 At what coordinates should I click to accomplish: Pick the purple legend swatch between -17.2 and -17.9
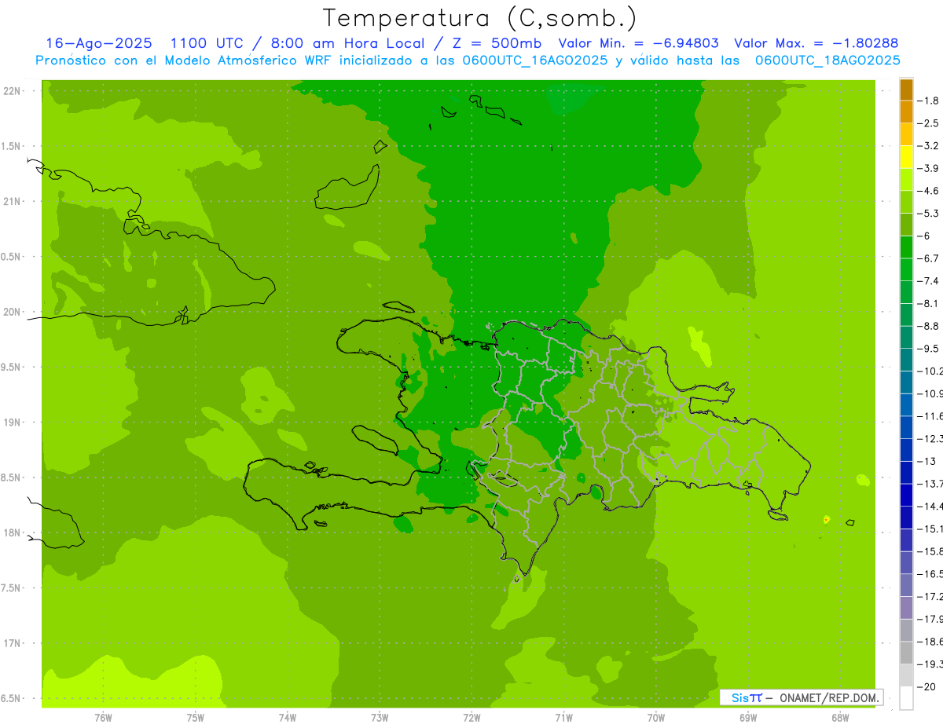point(906,608)
